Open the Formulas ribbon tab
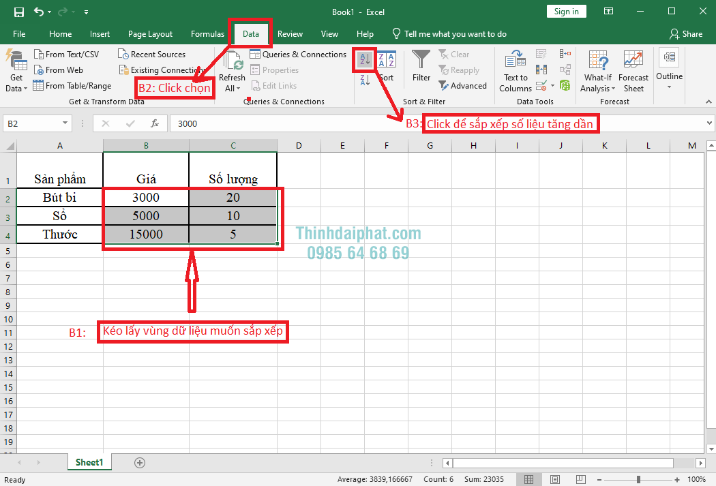716x486 pixels. tap(207, 34)
